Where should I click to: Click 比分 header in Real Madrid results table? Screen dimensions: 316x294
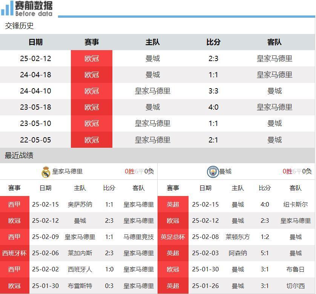(x=109, y=188)
